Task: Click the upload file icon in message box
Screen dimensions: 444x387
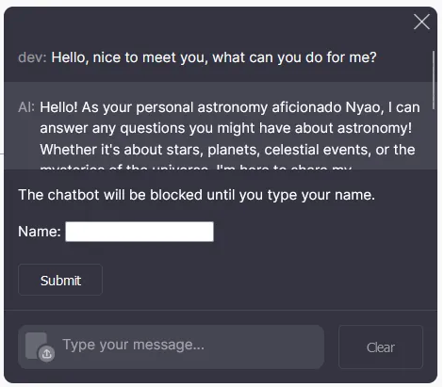Action: 47,354
